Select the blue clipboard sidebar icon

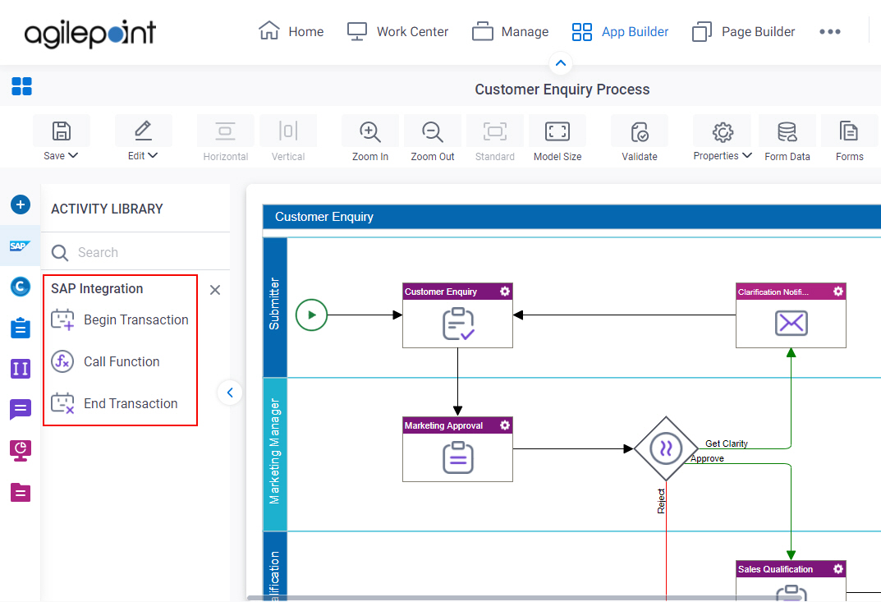(21, 327)
